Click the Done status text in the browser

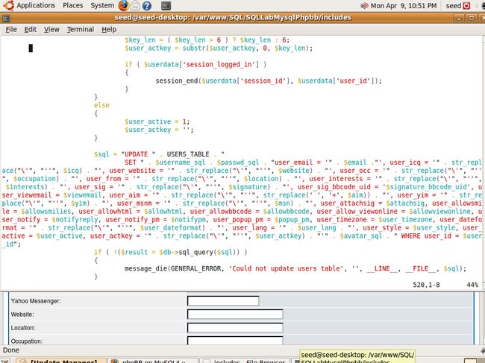click(x=11, y=350)
